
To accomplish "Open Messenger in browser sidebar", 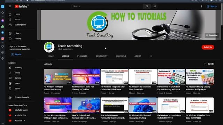I will (x=2, y=20).
